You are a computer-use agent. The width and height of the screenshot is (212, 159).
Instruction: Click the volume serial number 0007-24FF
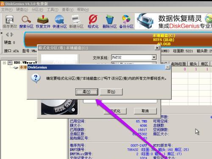tap(139, 145)
